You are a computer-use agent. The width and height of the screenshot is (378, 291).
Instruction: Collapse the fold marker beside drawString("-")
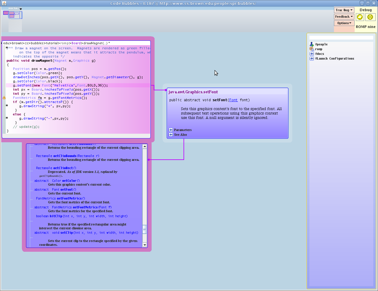[7, 118]
